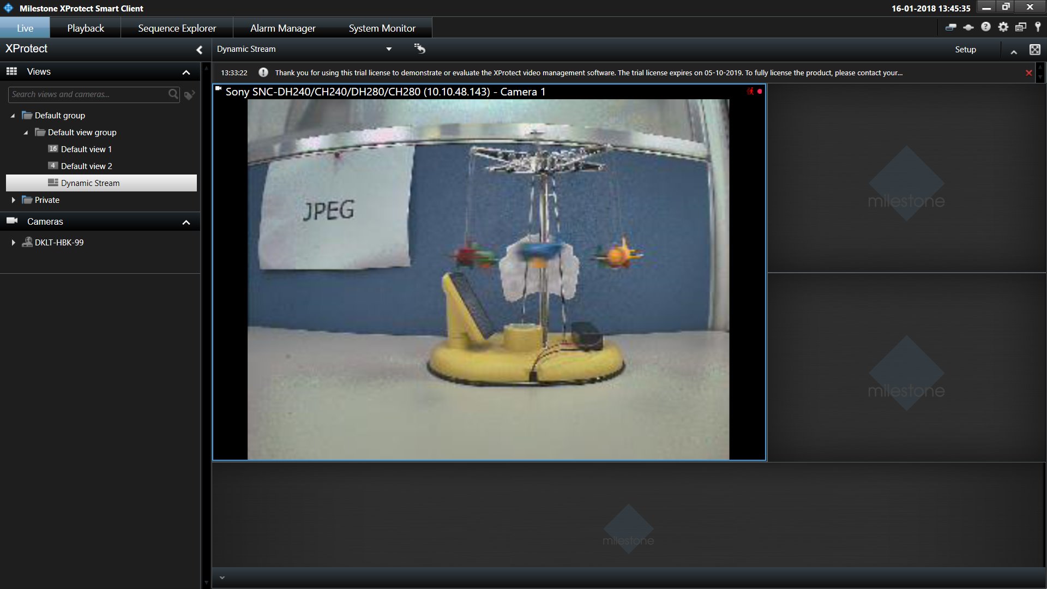Click the date and time in the title bar

coord(931,8)
